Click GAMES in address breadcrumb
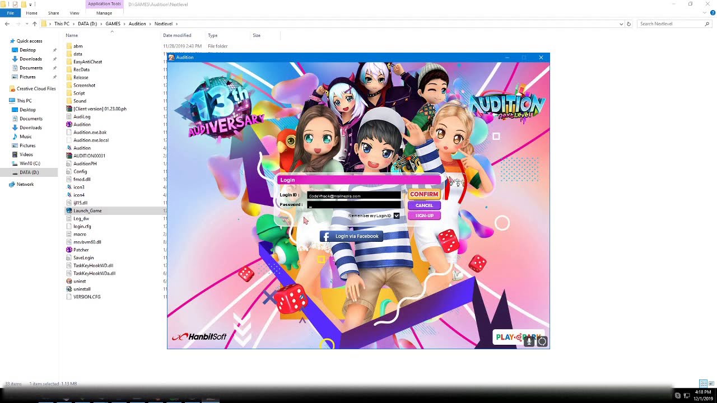 tap(113, 24)
